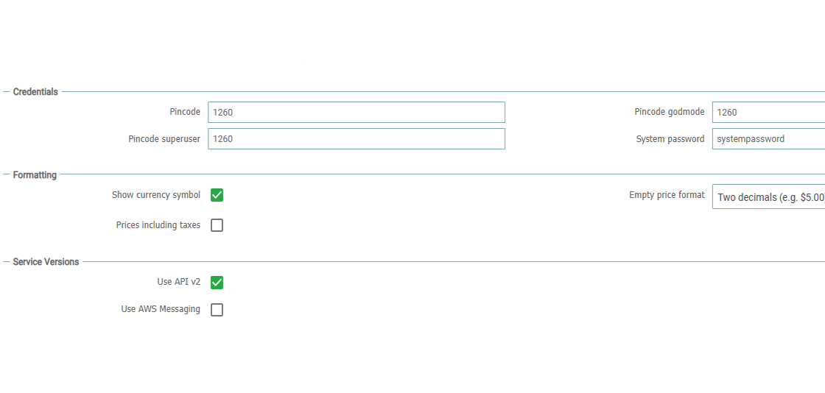Click the Pincode godmode label
The height and width of the screenshot is (393, 825).
click(x=670, y=112)
